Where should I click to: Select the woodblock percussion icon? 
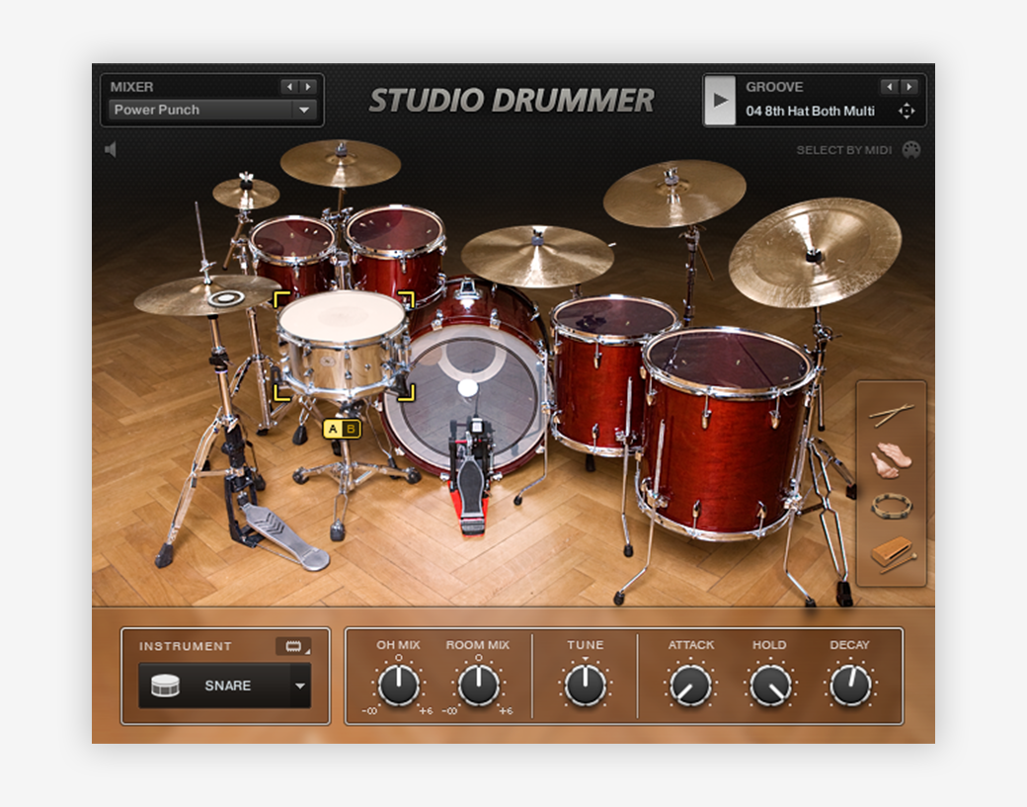pyautogui.click(x=893, y=555)
